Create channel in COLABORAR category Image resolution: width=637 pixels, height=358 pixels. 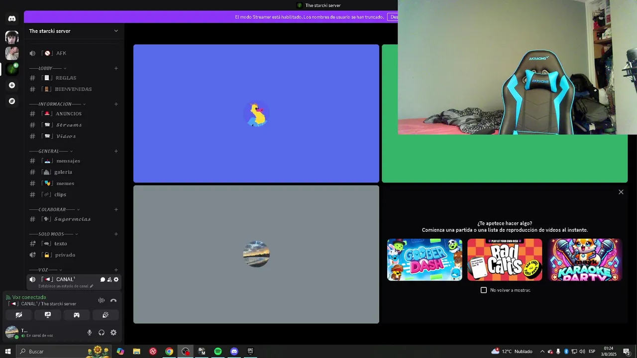coord(116,209)
